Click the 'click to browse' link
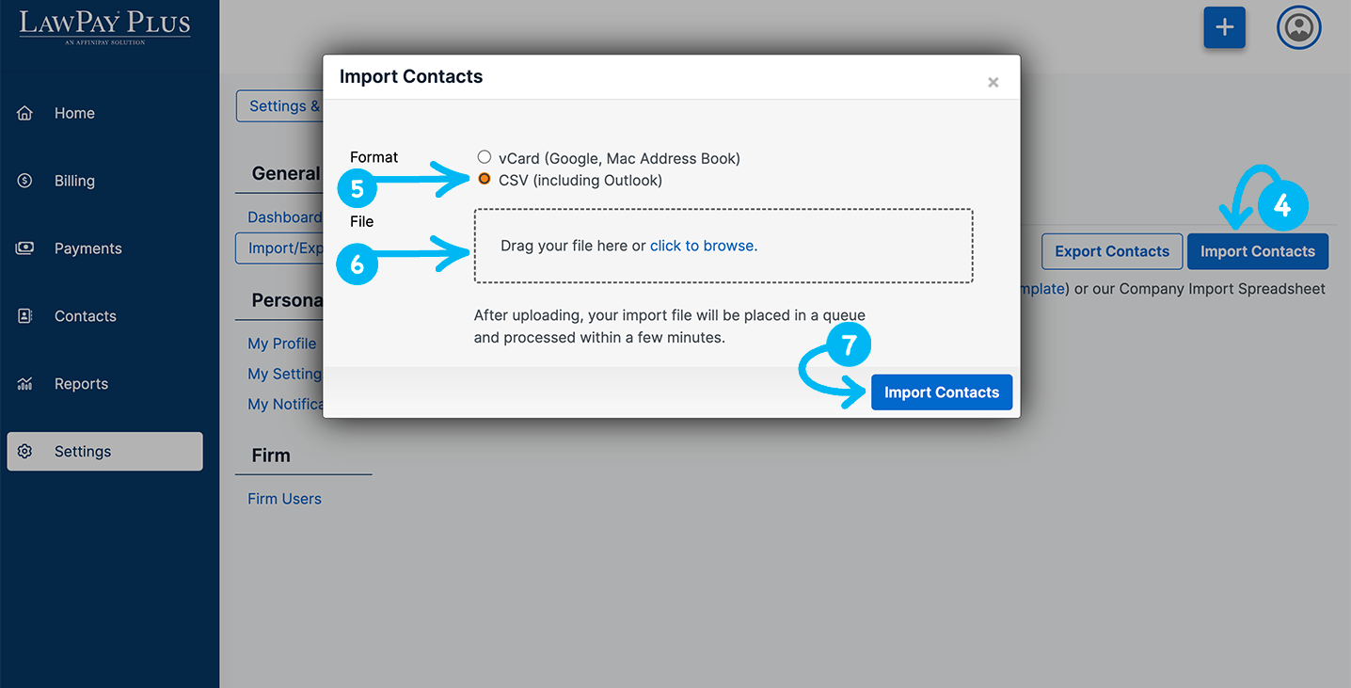Image resolution: width=1351 pixels, height=688 pixels. (702, 246)
